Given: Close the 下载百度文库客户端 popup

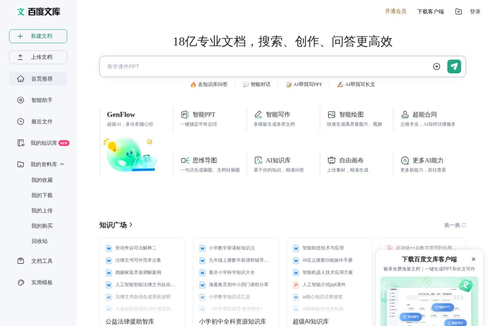Looking at the screenshot, I should (474, 259).
